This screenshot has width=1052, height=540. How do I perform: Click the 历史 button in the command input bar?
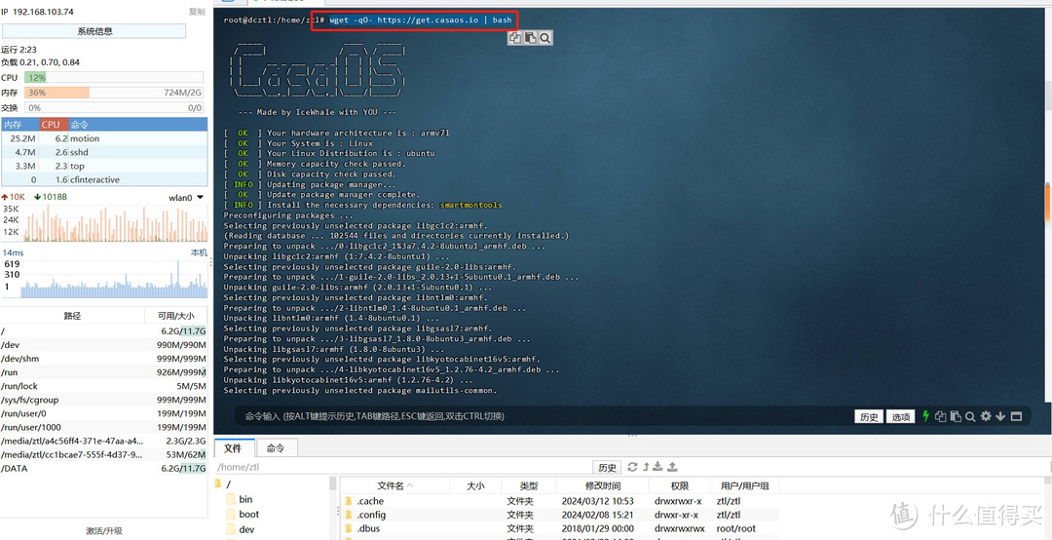(869, 416)
